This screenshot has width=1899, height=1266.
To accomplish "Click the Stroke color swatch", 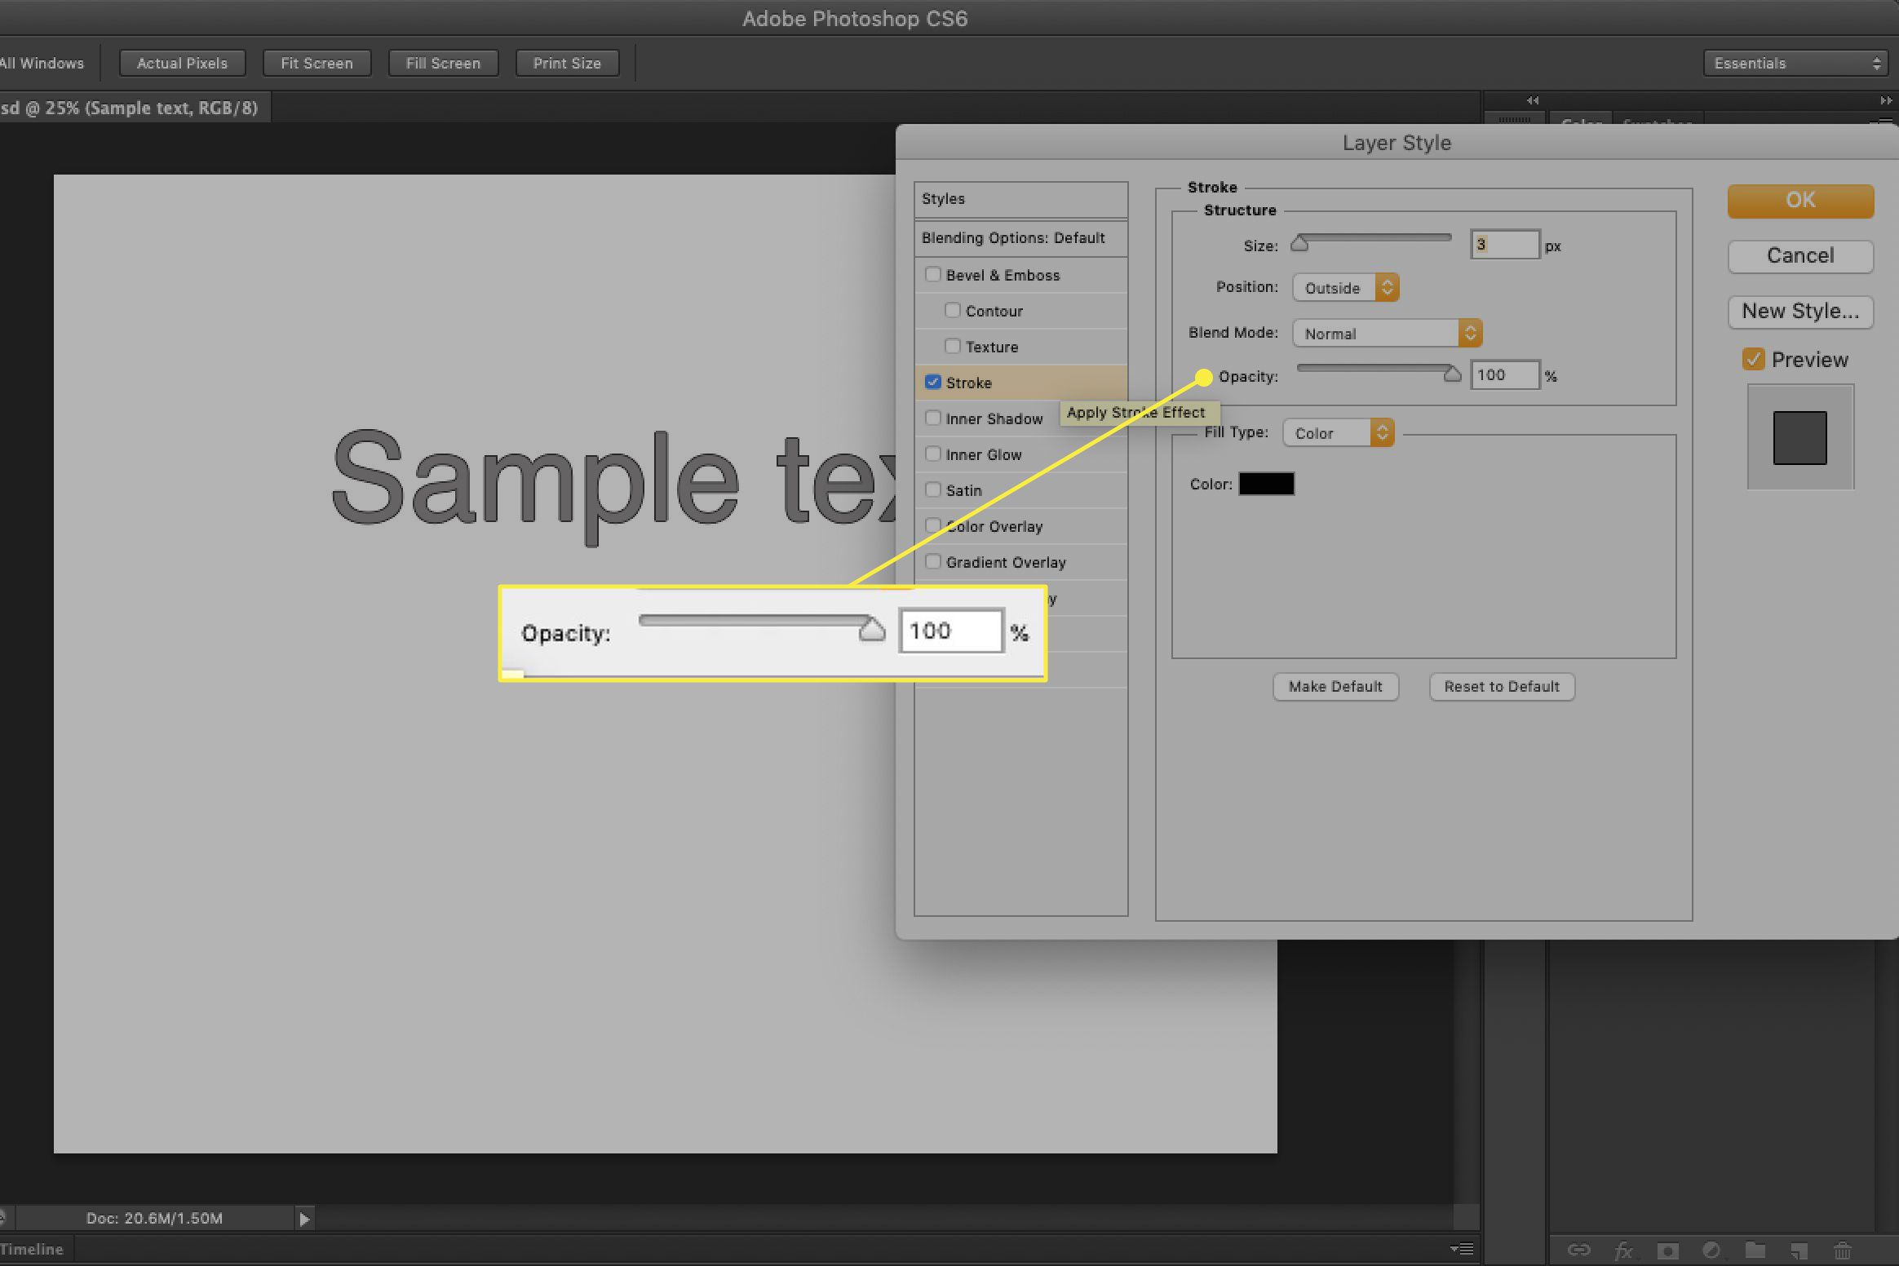I will pos(1264,483).
